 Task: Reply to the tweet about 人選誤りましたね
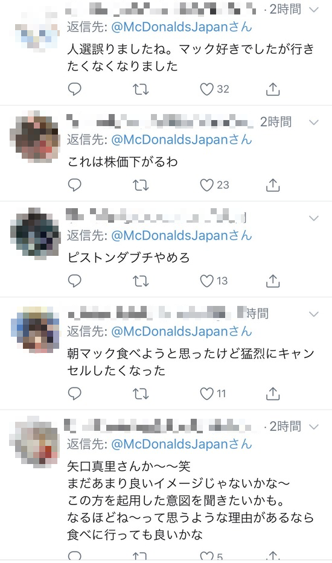click(75, 89)
